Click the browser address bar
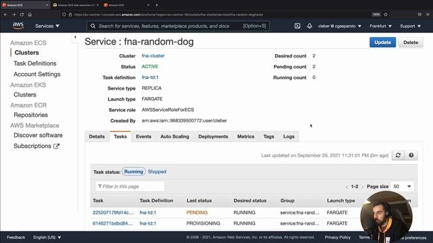This screenshot has width=433, height=243. (x=218, y=15)
